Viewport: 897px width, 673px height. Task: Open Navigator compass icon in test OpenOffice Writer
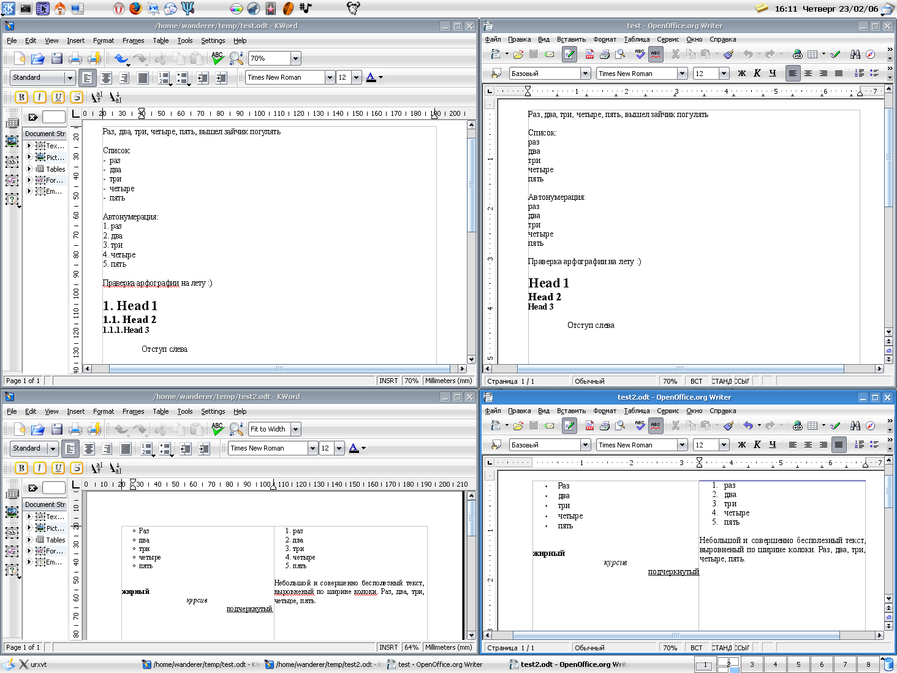[871, 55]
